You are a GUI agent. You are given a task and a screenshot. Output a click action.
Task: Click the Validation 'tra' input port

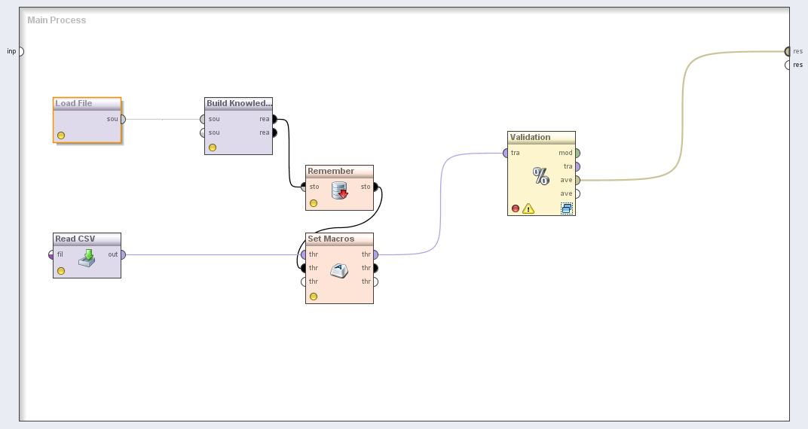507,153
